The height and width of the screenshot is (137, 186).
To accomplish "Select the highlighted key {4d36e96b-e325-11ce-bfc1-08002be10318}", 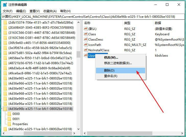I will [40, 109].
